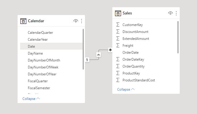Select the CalendarYear field

[x=51, y=40]
